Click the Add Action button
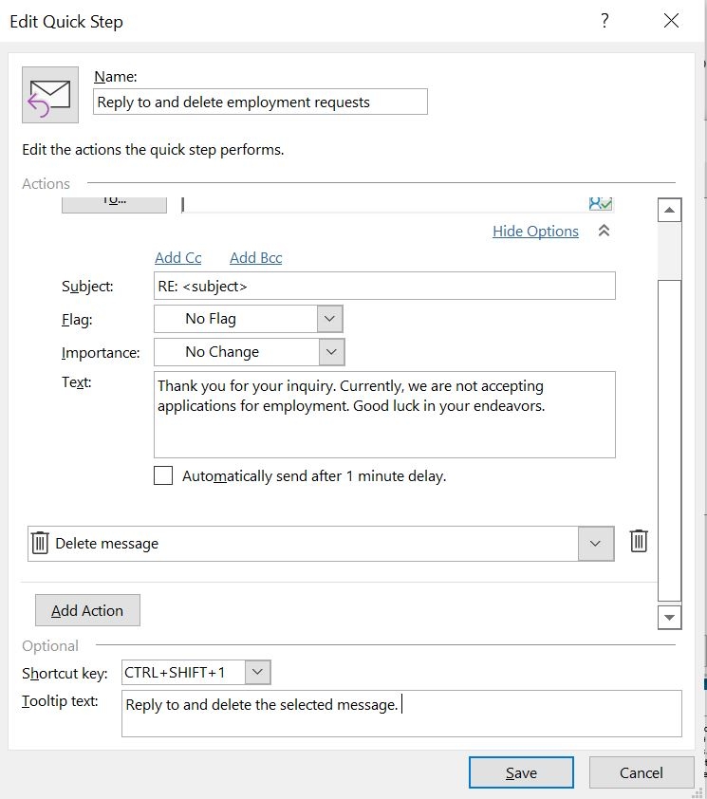707x799 pixels. pyautogui.click(x=87, y=610)
